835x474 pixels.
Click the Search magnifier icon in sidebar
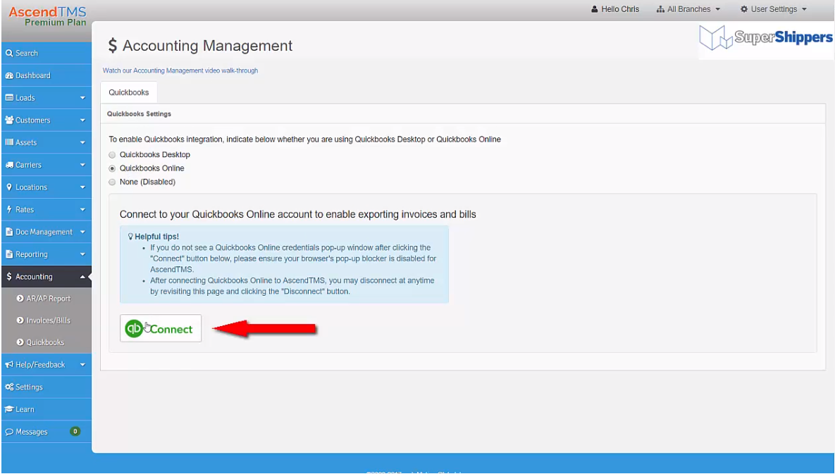click(9, 54)
